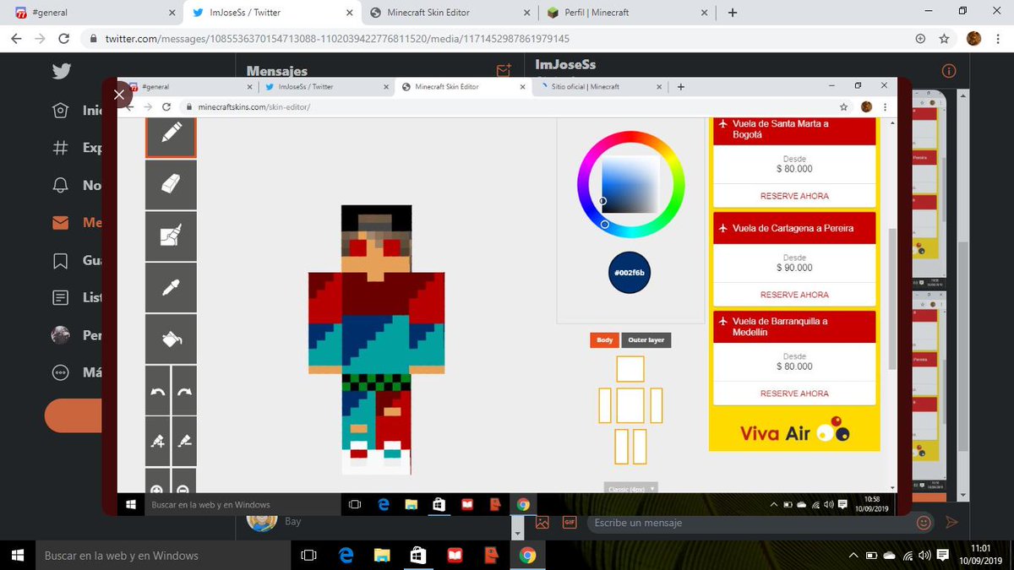The height and width of the screenshot is (570, 1014).
Task: Add a GIF with the GIF icon
Action: click(570, 522)
